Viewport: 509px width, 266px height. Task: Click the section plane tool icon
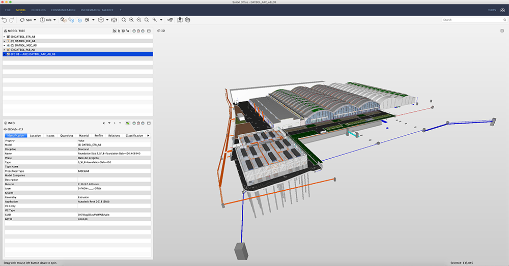(x=170, y=20)
